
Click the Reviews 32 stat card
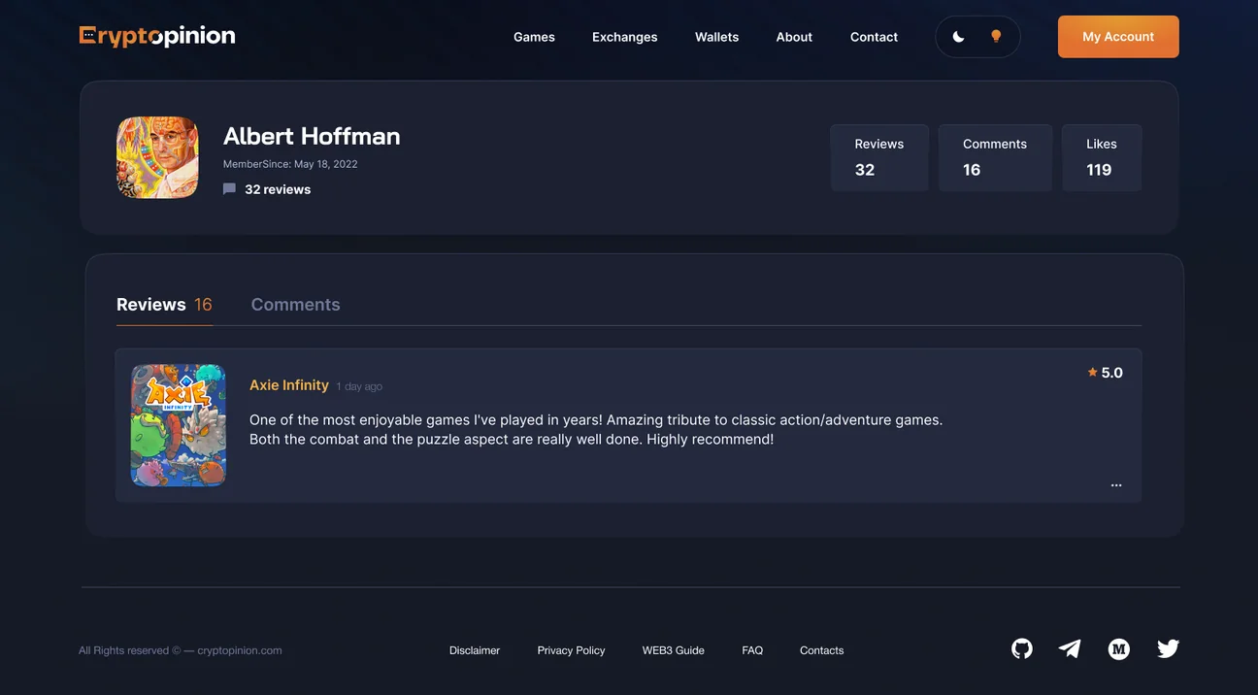tap(879, 157)
